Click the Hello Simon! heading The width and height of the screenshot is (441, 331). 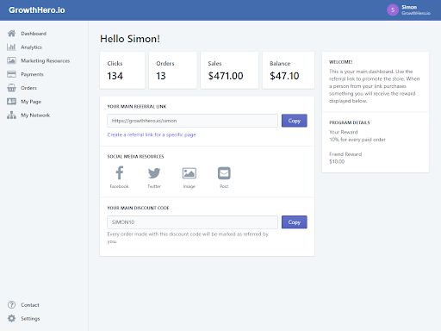coord(130,39)
